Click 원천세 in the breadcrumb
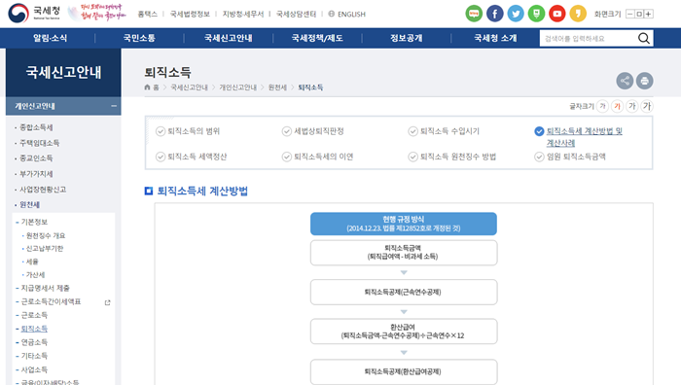 point(277,87)
